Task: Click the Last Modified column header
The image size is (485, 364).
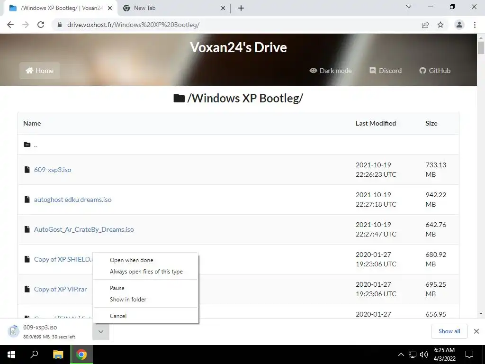Action: (x=376, y=123)
